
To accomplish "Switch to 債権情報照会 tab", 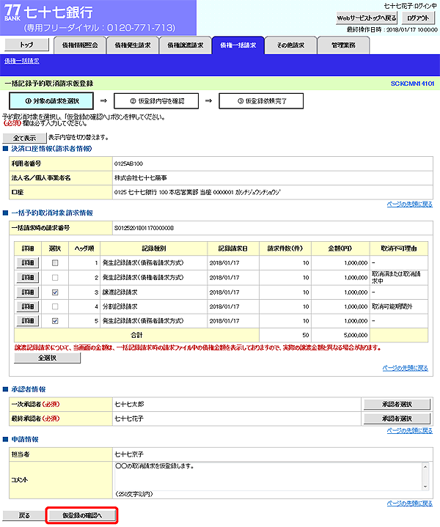I will (80, 45).
